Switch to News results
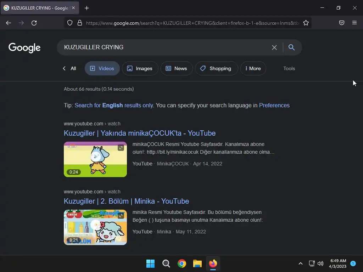Image resolution: width=363 pixels, height=272 pixels. 177,68
